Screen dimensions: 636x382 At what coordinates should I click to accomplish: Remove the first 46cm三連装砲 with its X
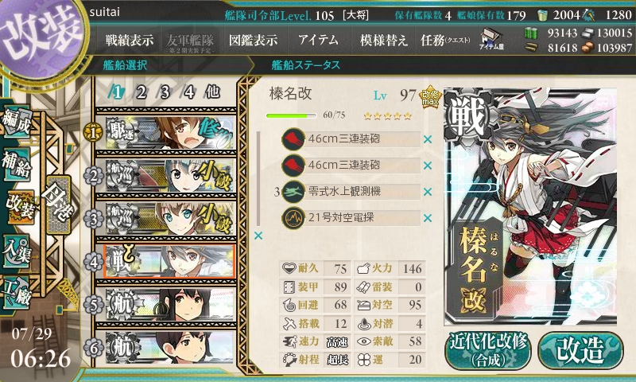click(x=428, y=139)
